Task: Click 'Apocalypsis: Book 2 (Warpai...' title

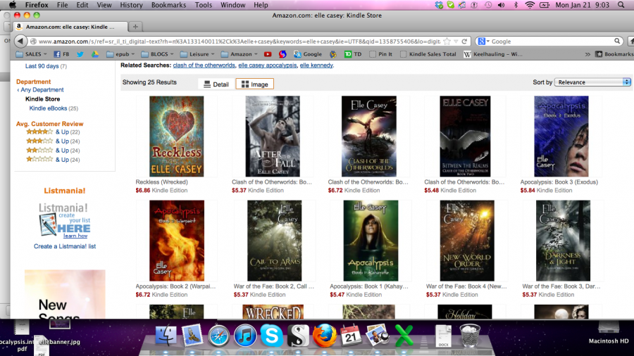Action: coord(175,286)
